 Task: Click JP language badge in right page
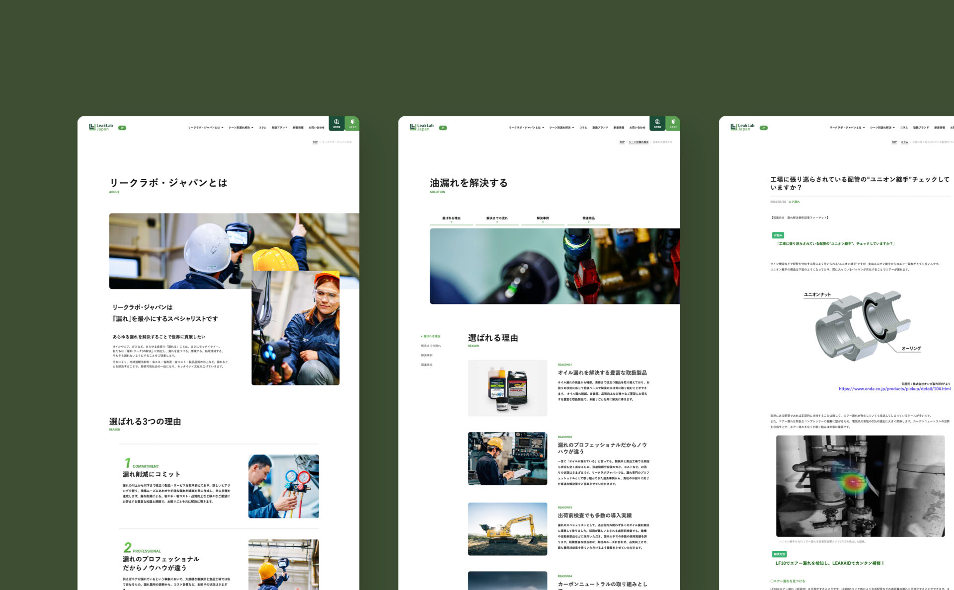tap(764, 128)
